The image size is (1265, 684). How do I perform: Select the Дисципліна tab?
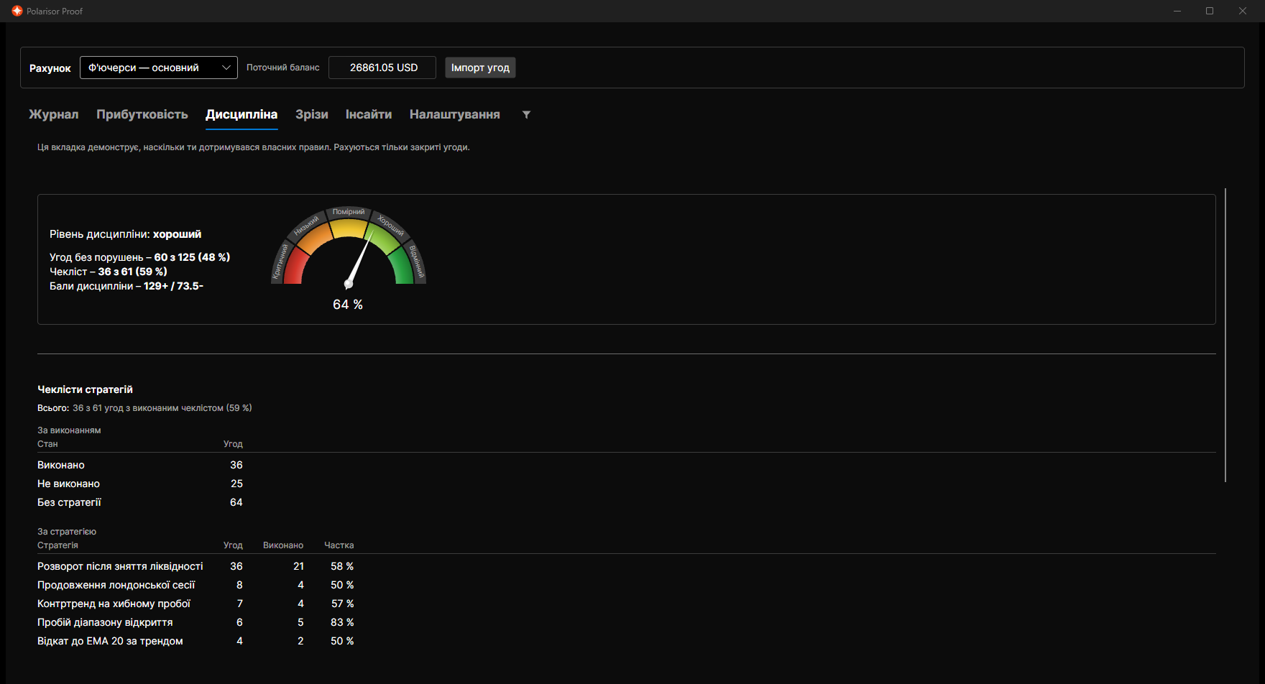[241, 114]
